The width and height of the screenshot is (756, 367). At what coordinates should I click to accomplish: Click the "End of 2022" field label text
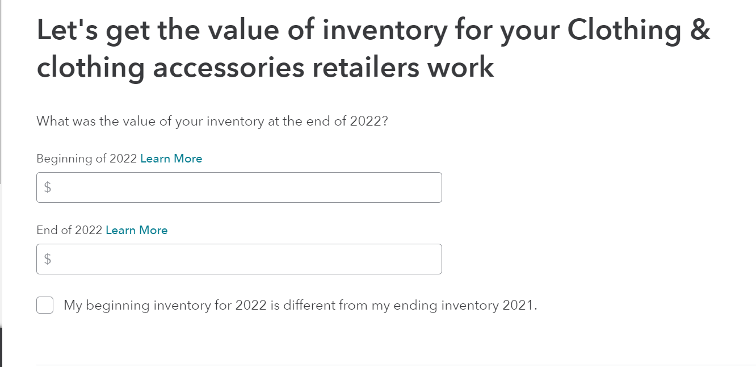69,230
